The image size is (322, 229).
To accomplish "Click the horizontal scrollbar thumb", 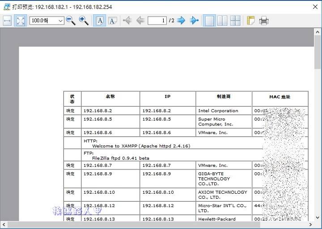I will pyautogui.click(x=134, y=225).
